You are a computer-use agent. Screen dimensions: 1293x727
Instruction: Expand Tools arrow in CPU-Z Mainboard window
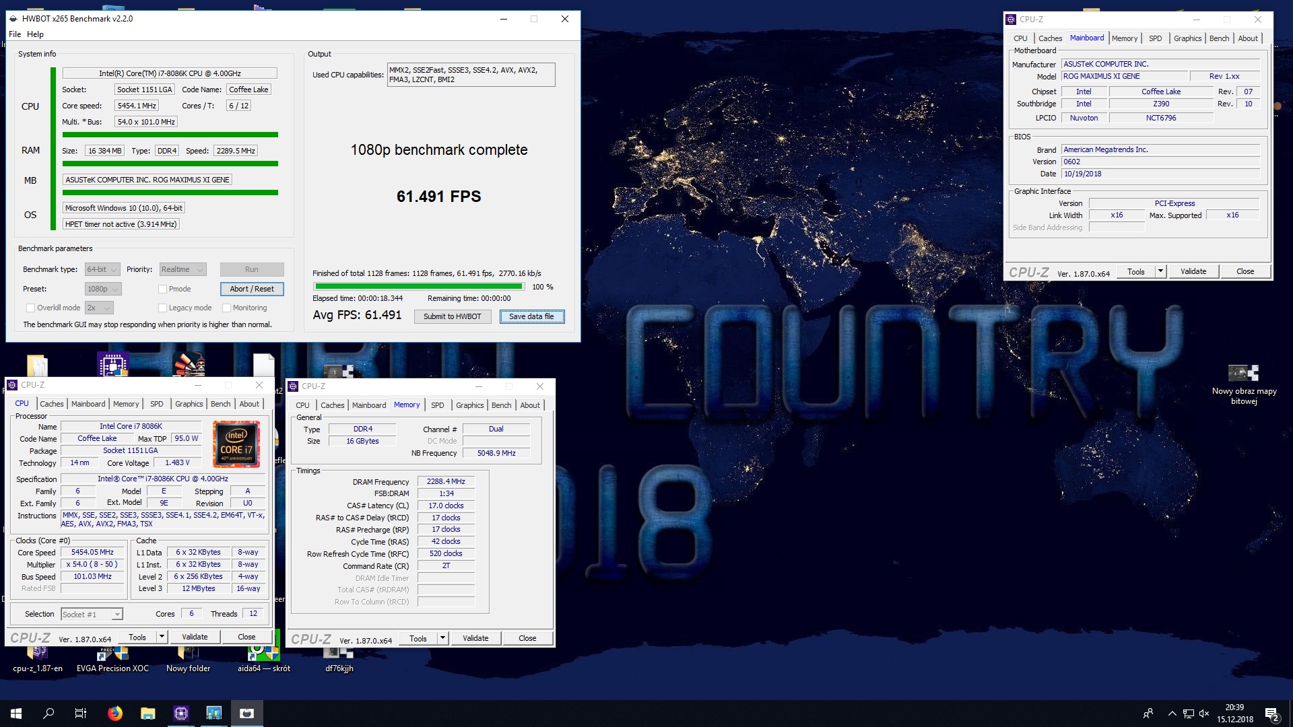tap(1160, 271)
